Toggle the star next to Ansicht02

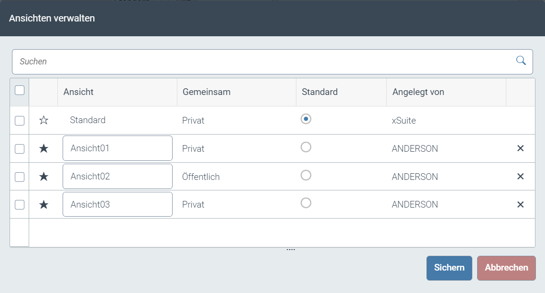pos(44,176)
